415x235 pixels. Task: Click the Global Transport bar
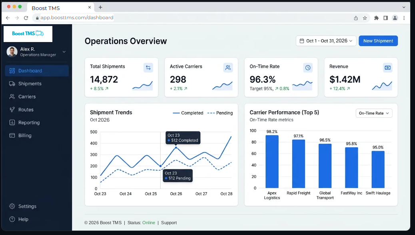pyautogui.click(x=325, y=166)
